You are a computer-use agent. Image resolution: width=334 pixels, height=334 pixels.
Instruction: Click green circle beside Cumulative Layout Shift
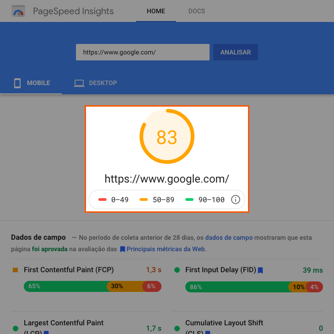tap(177, 328)
